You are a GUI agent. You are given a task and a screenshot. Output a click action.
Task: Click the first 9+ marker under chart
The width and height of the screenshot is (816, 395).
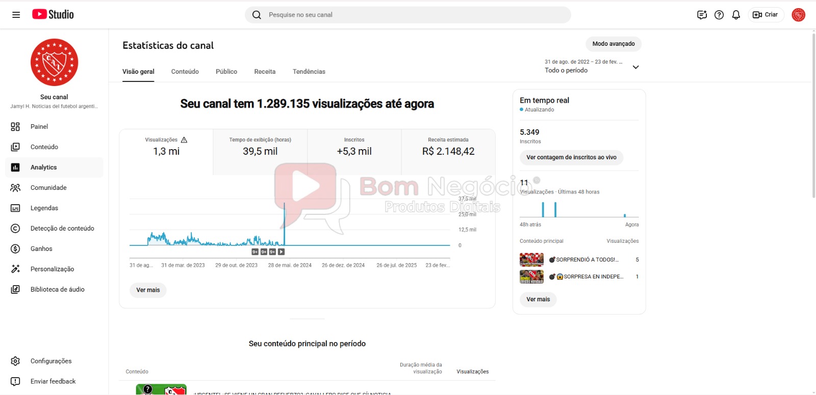(x=255, y=252)
